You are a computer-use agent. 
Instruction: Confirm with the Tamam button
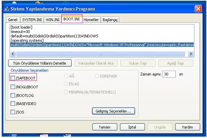tap(105, 127)
